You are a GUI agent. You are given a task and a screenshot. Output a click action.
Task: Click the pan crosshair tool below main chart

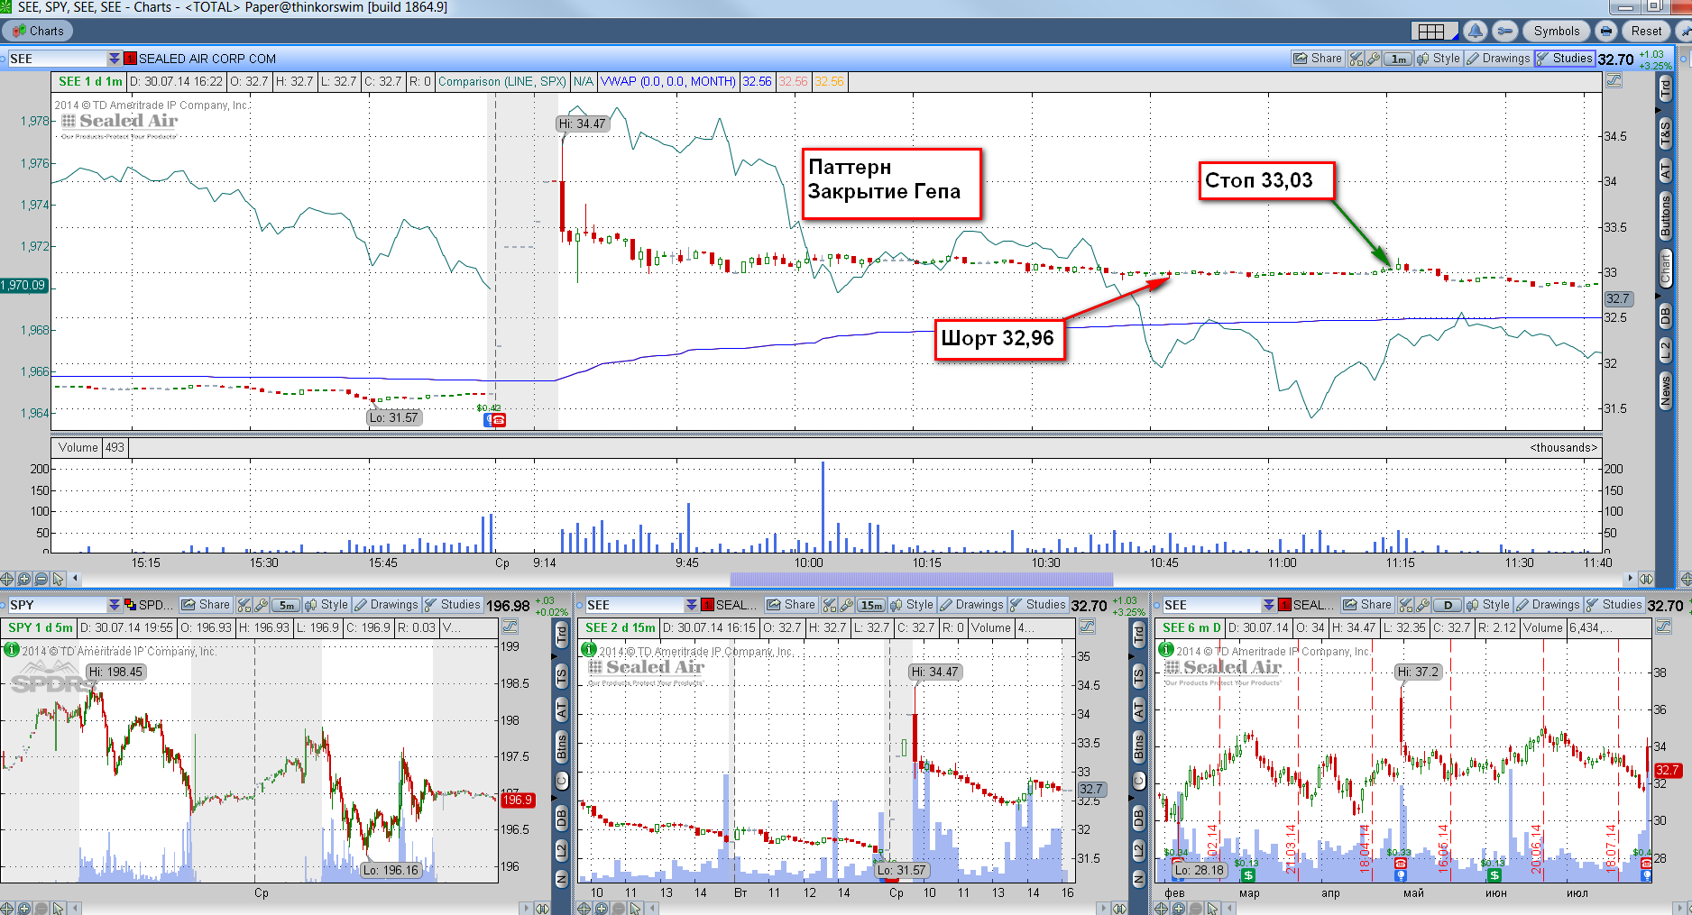click(x=7, y=579)
